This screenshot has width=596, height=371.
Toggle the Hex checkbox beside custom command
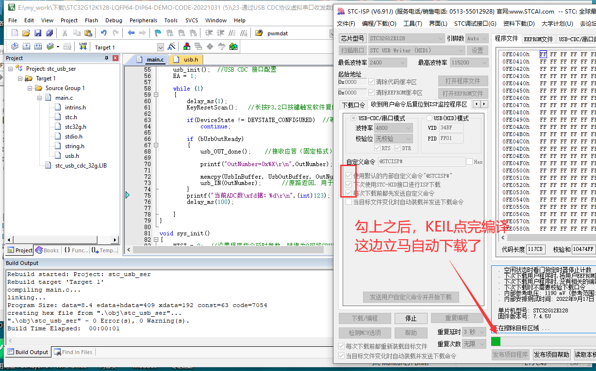469,162
